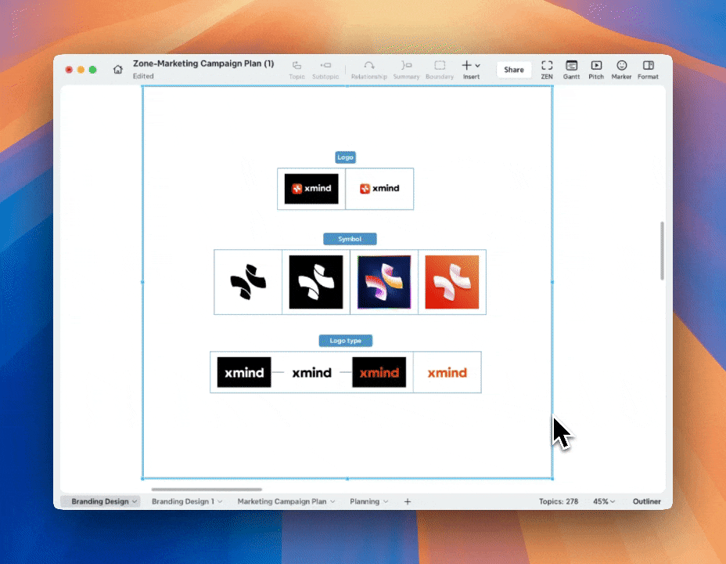Click the horizontal scrollbar thumb
This screenshot has height=564, width=726.
[207, 490]
